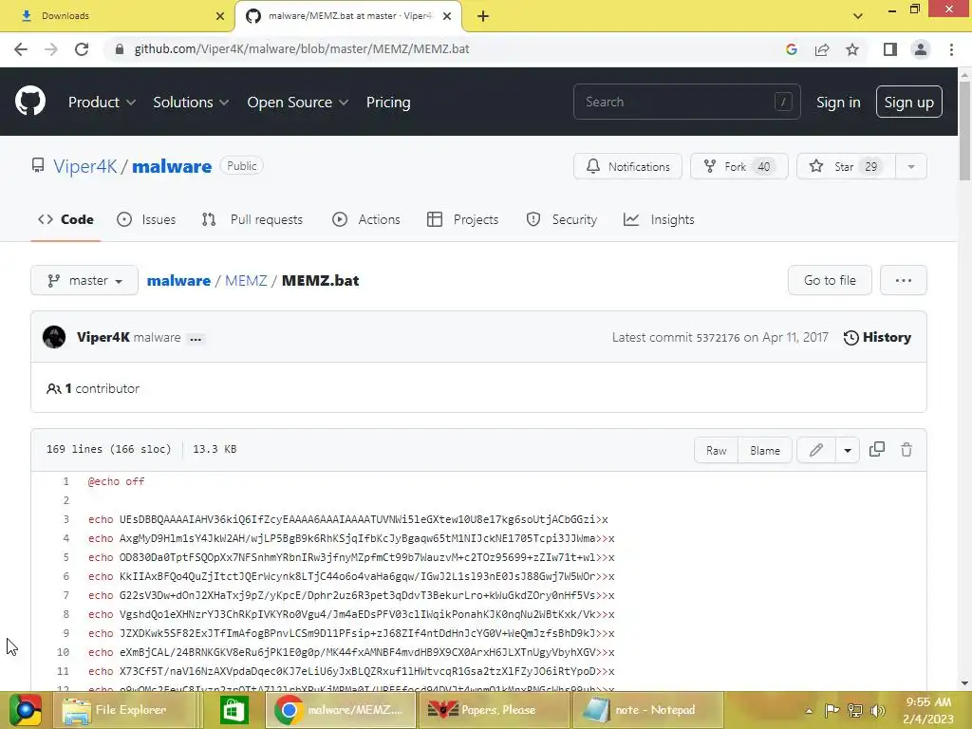The height and width of the screenshot is (729, 972).
Task: Open the MEMZ folder breadcrumb
Action: coord(246,280)
